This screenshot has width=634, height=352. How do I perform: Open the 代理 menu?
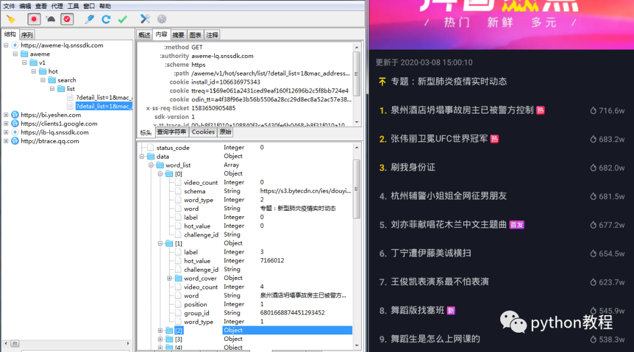57,6
